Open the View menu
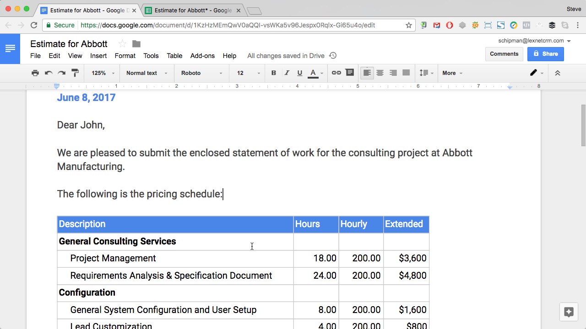 75,56
